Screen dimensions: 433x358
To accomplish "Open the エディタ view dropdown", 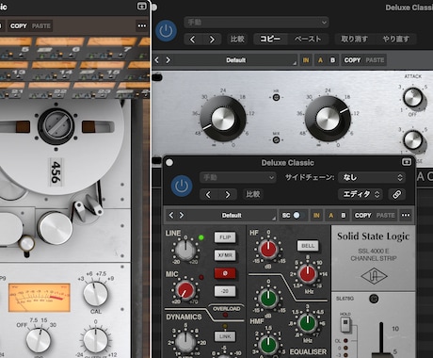I will click(361, 194).
